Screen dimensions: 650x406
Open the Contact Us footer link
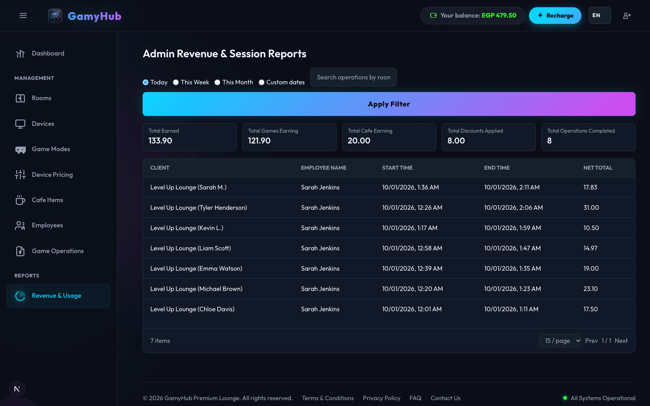[446, 398]
